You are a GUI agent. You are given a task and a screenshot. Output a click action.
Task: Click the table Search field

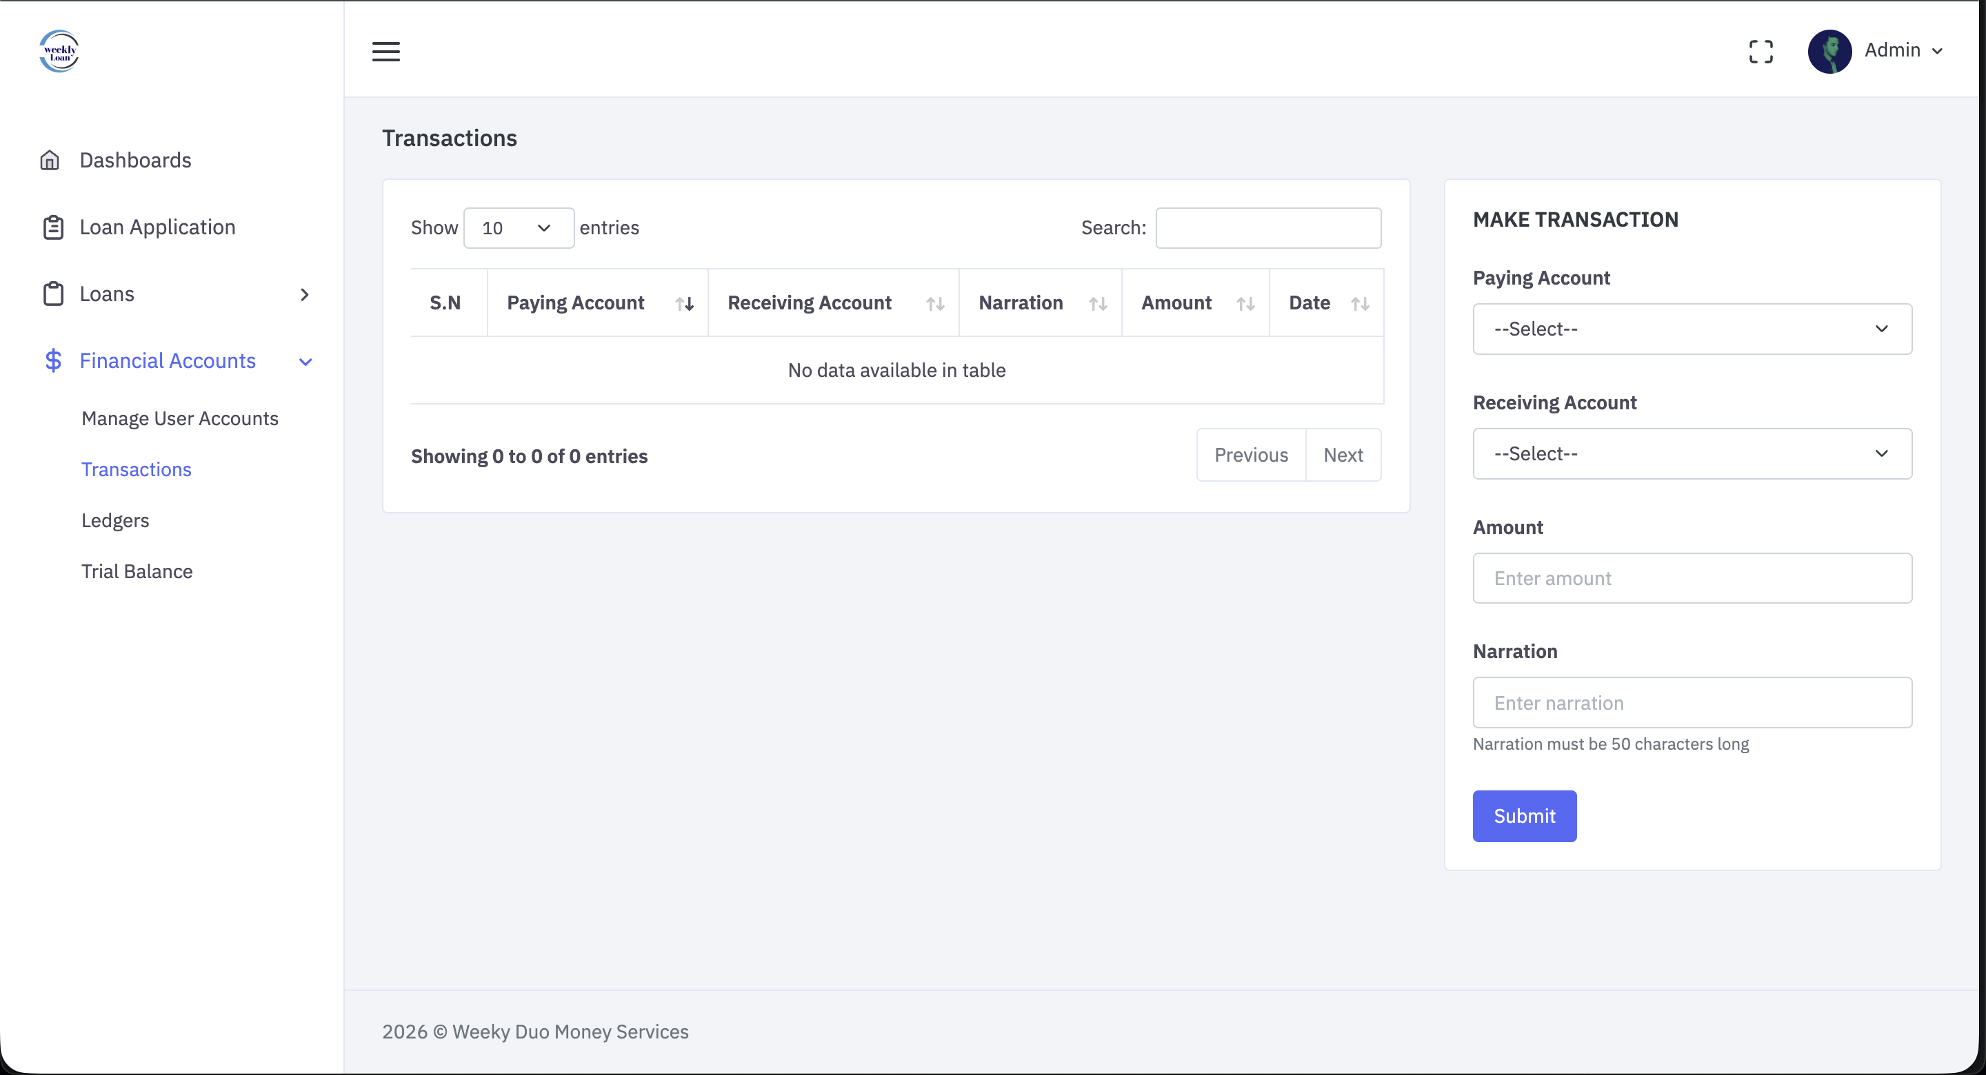1268,228
